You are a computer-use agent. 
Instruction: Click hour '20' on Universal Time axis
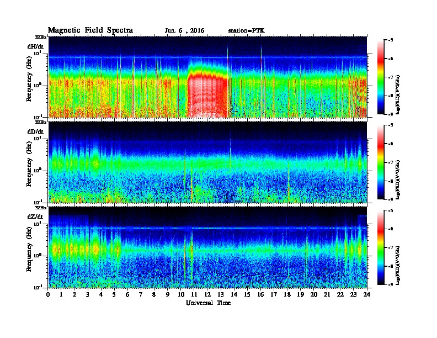314,295
